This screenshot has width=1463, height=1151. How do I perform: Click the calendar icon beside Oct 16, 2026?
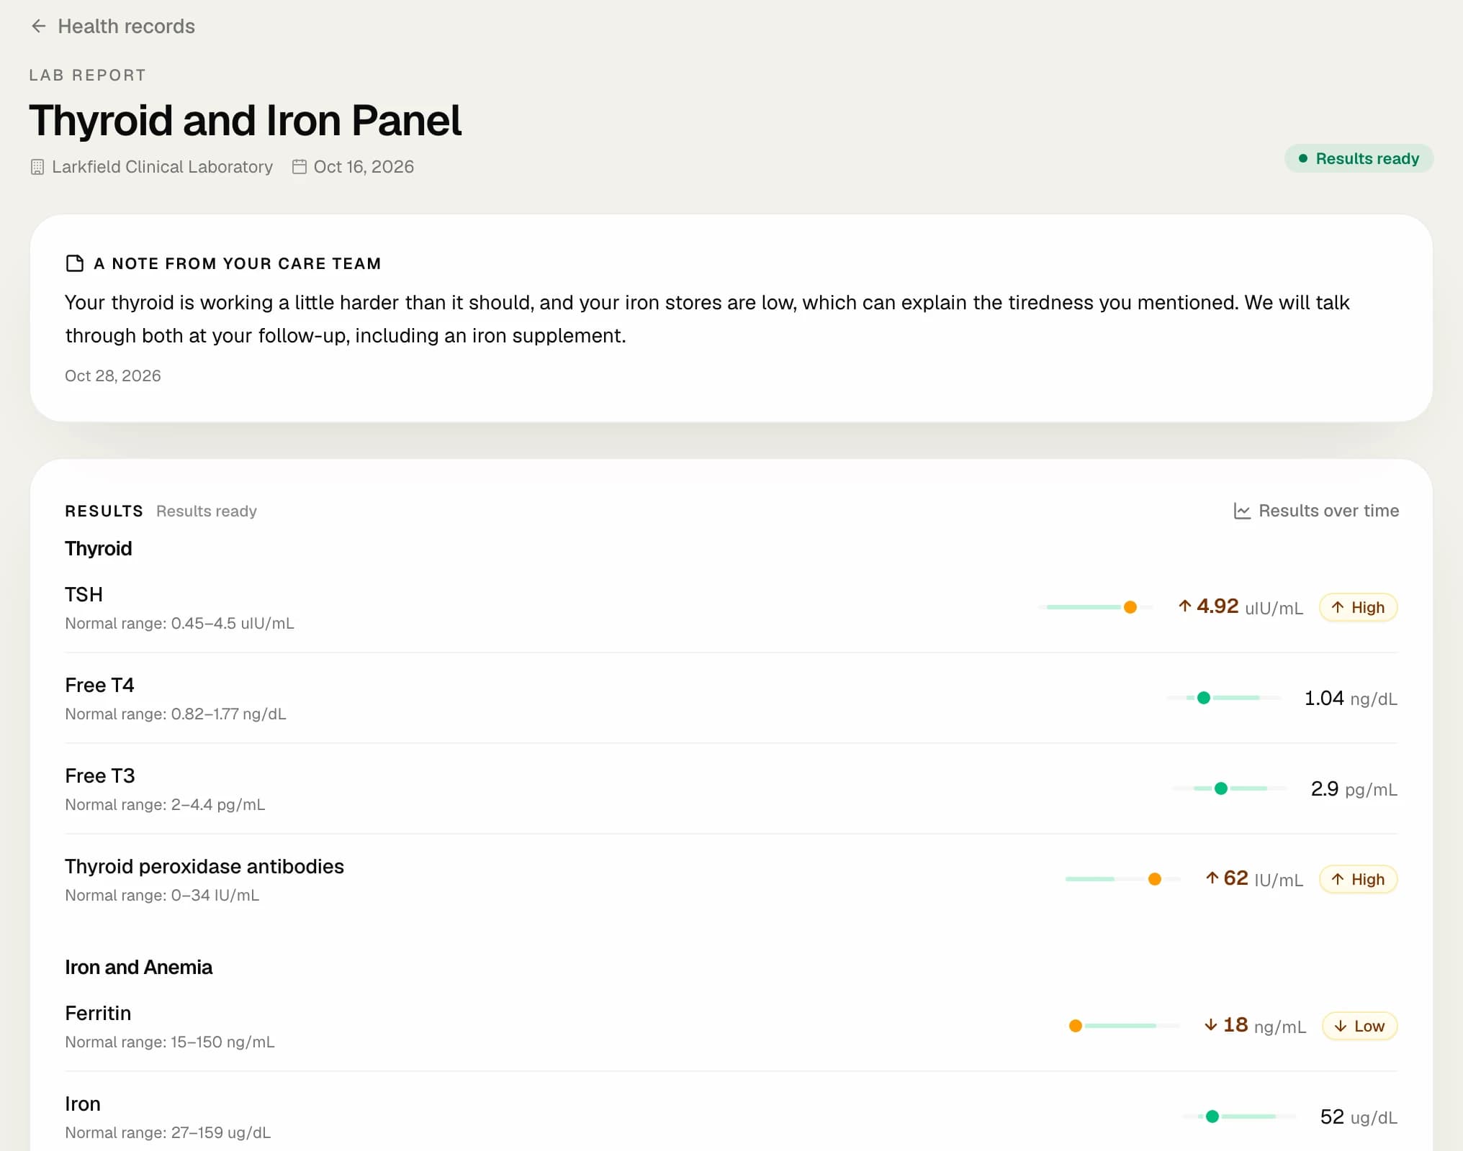[300, 167]
